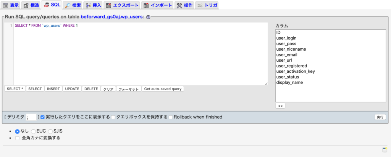The width and height of the screenshot is (391, 157).
Task: Enable クエリボックスを保持する checkbox
Action: click(113, 117)
